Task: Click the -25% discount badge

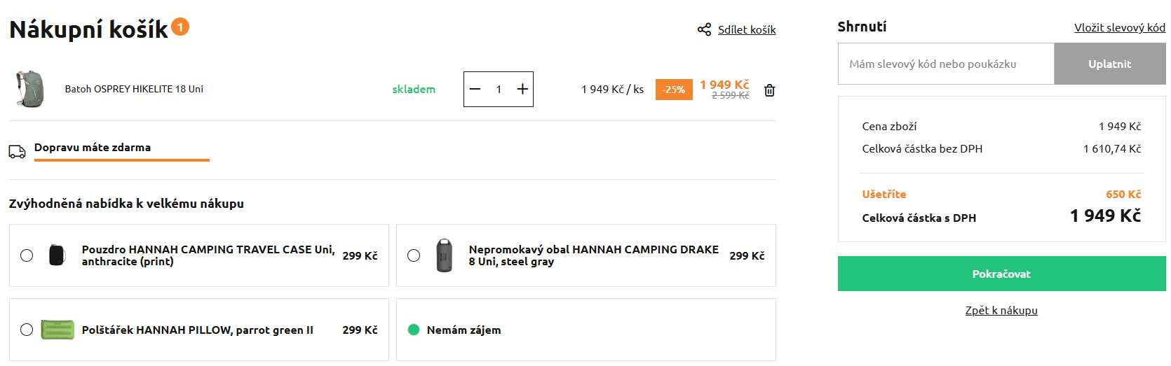Action: [674, 90]
